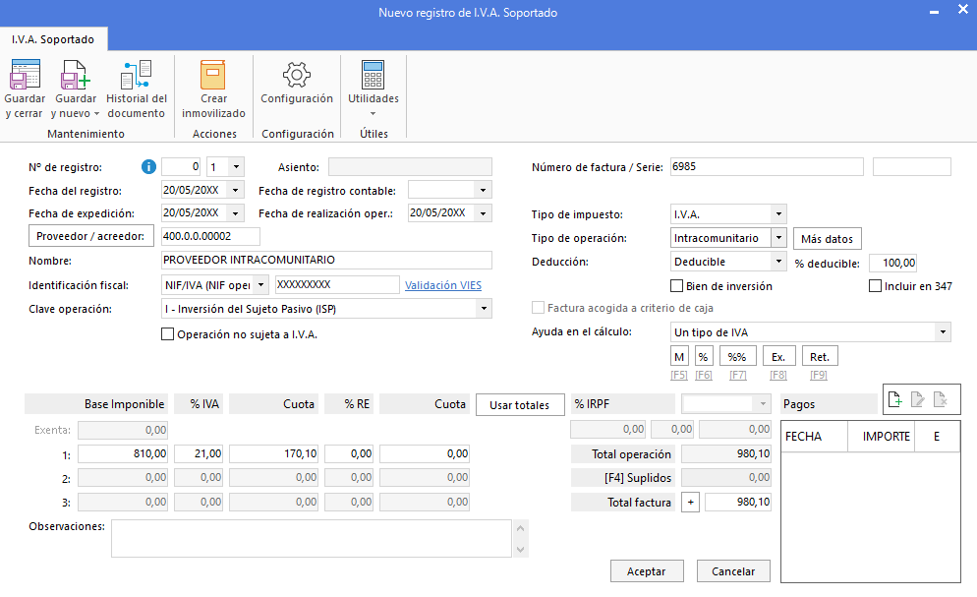Open the Fecha del registro date picker
Viewport: 977px width, 597px height.
click(x=236, y=190)
